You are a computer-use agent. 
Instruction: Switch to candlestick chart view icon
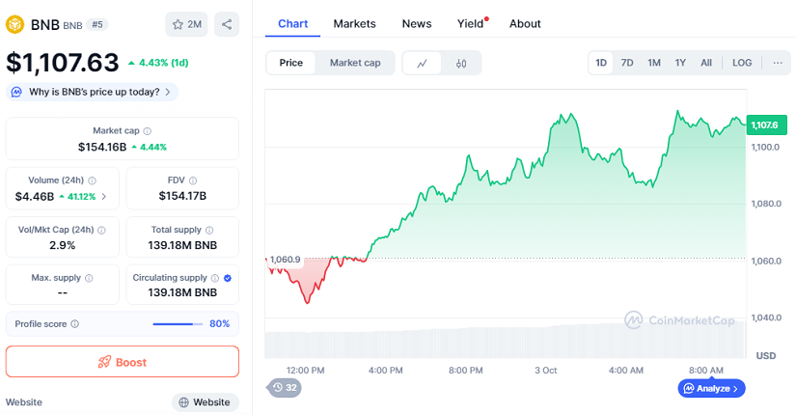(461, 63)
